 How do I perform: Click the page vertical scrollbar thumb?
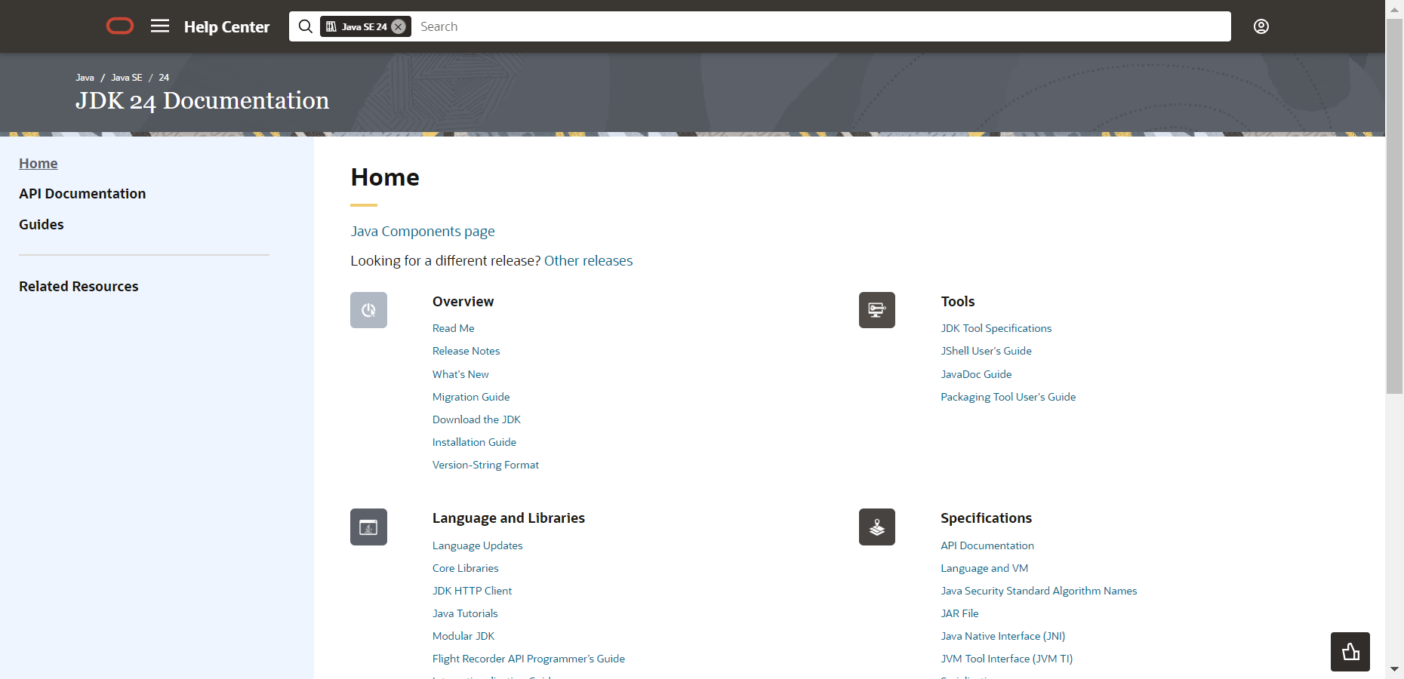[x=1394, y=205]
